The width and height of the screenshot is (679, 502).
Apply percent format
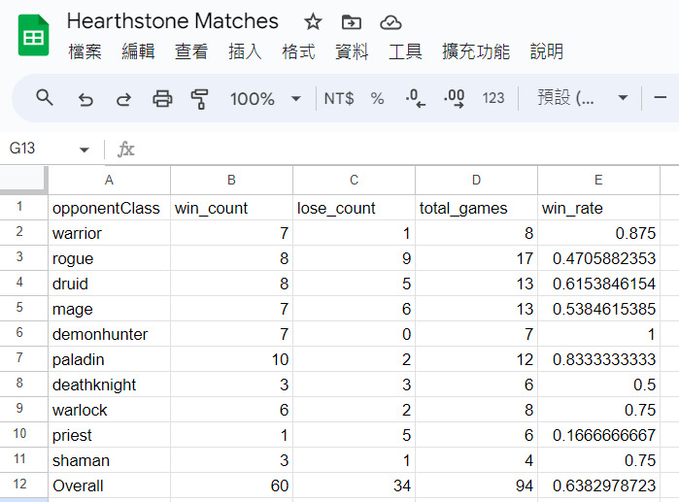[377, 99]
